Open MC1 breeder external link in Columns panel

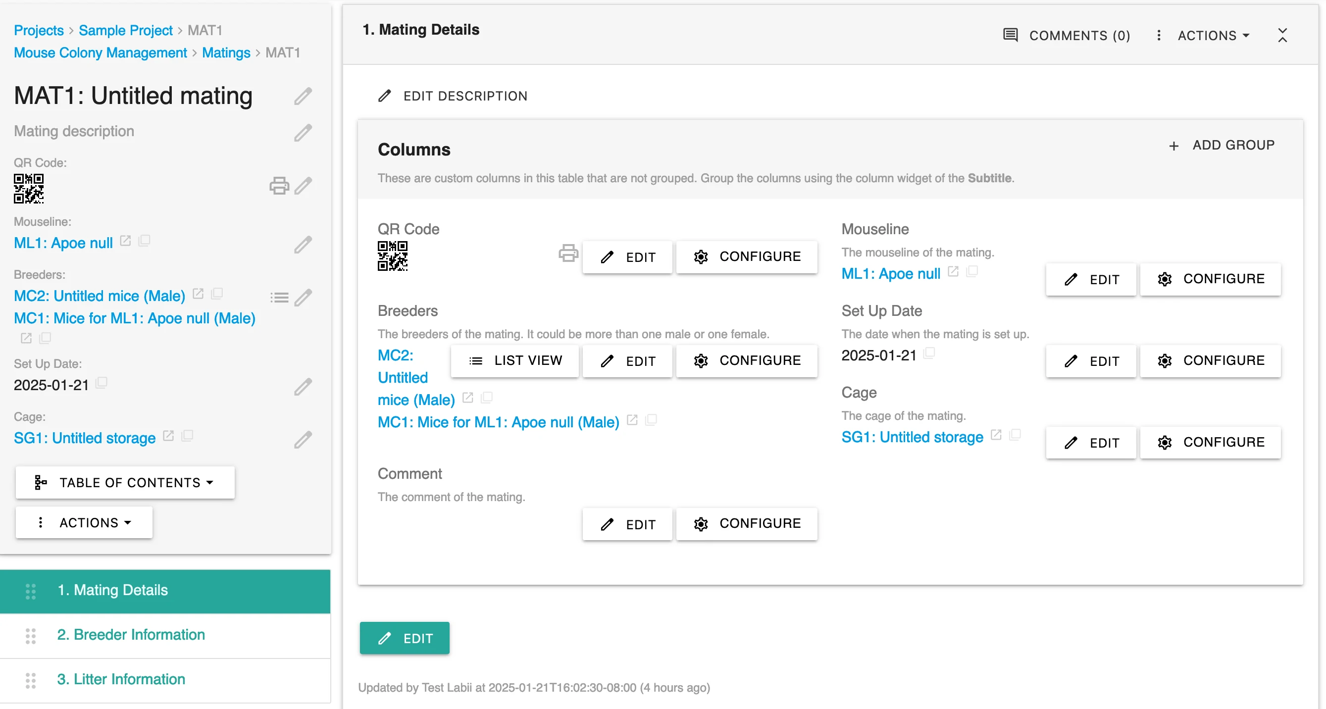[632, 420]
